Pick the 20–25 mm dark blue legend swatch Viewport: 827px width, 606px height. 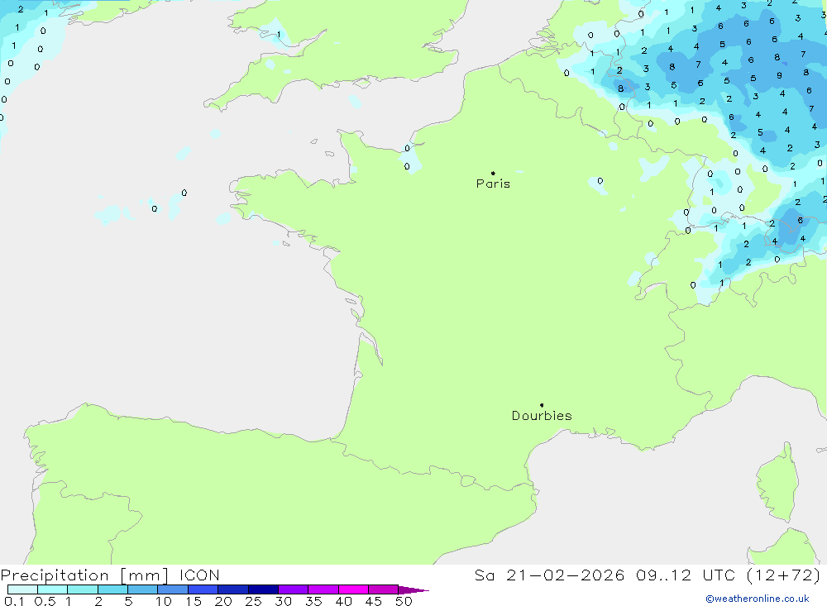pyautogui.click(x=233, y=589)
